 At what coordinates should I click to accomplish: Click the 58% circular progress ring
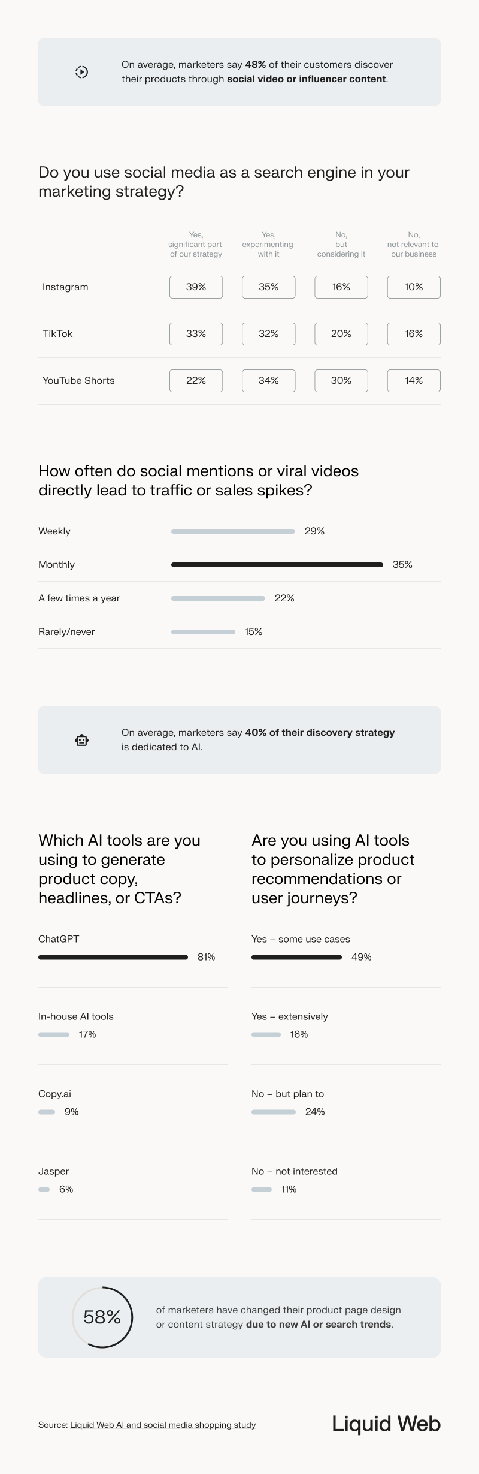coord(102,1317)
